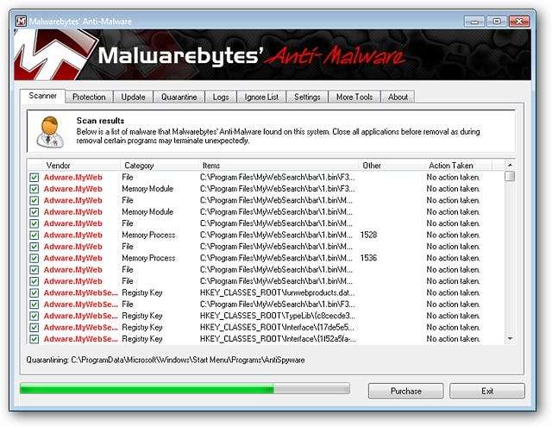Click the green quarantine progress bar
The image size is (552, 427).
(x=185, y=389)
